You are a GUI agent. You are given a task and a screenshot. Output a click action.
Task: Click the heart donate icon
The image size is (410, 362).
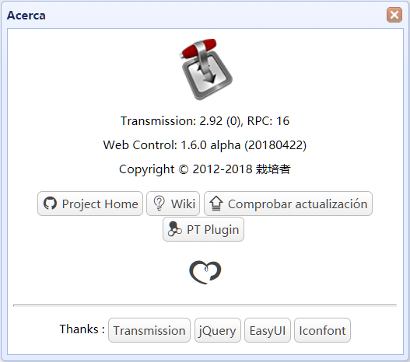(x=205, y=272)
